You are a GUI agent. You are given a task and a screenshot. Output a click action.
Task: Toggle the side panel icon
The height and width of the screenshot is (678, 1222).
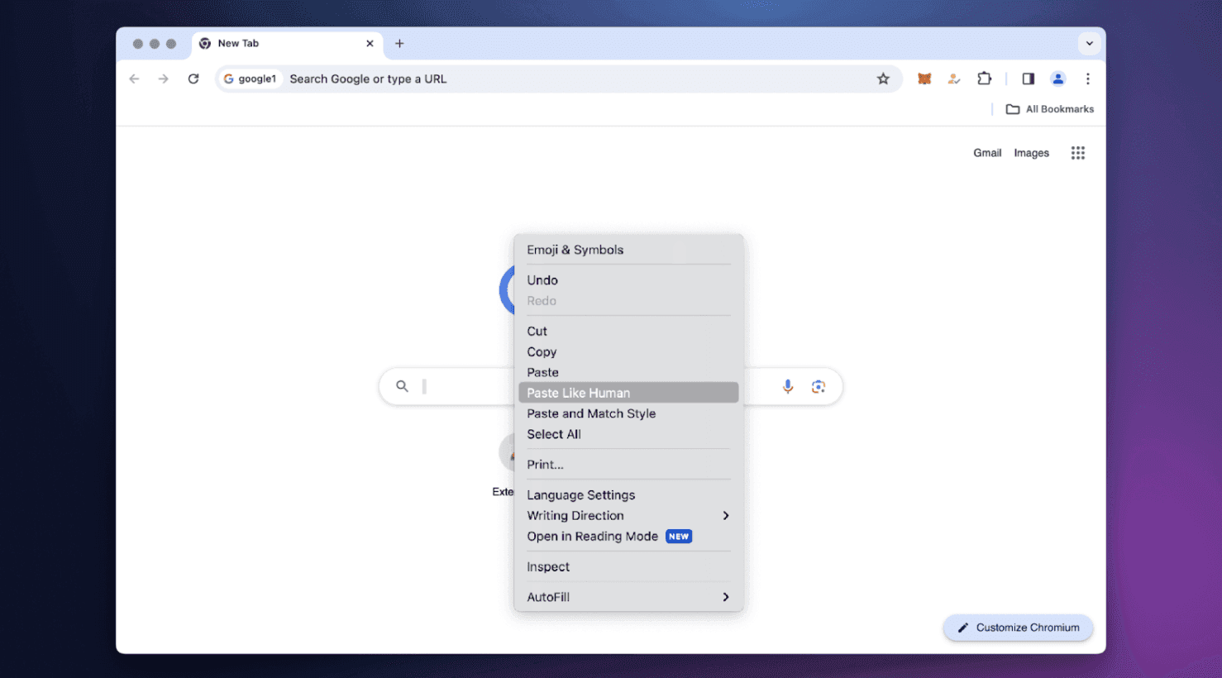click(1028, 79)
